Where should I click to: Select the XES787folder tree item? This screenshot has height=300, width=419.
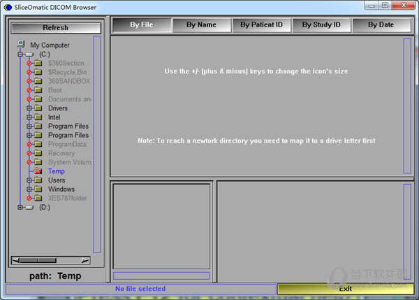click(66, 199)
